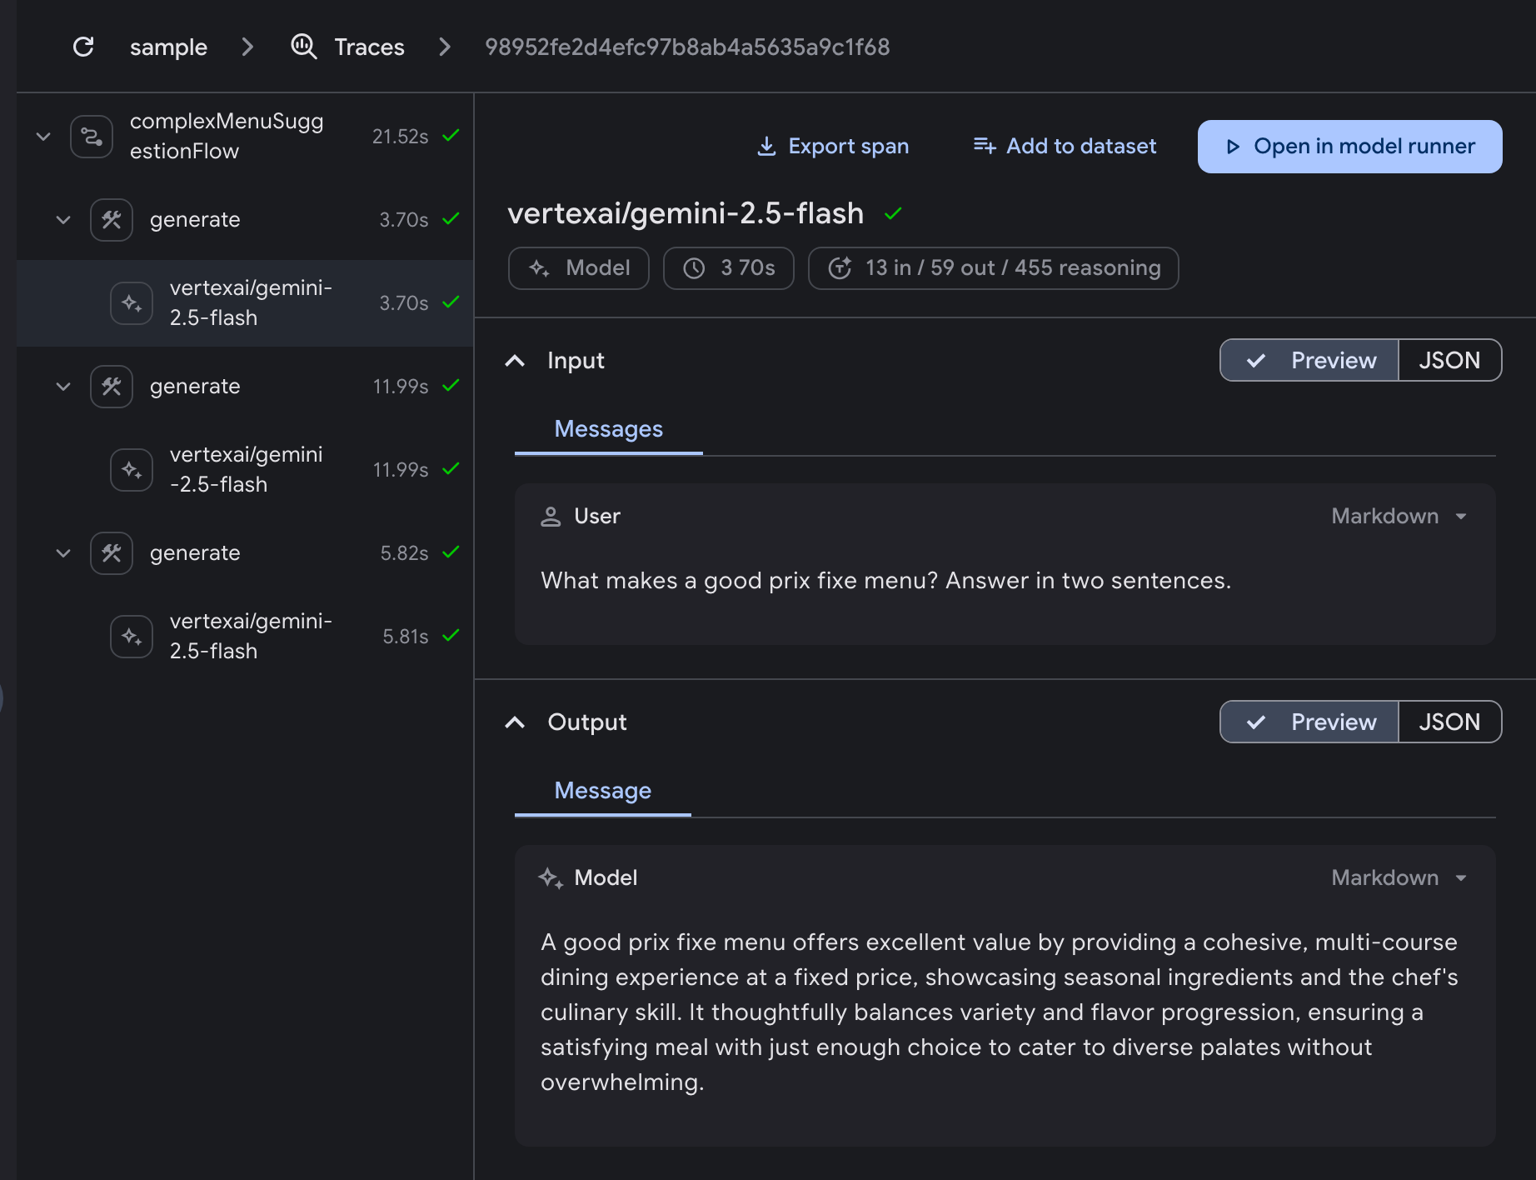Open the User message Markdown dropdown
Screen dimensions: 1536x1180
pyautogui.click(x=1399, y=517)
